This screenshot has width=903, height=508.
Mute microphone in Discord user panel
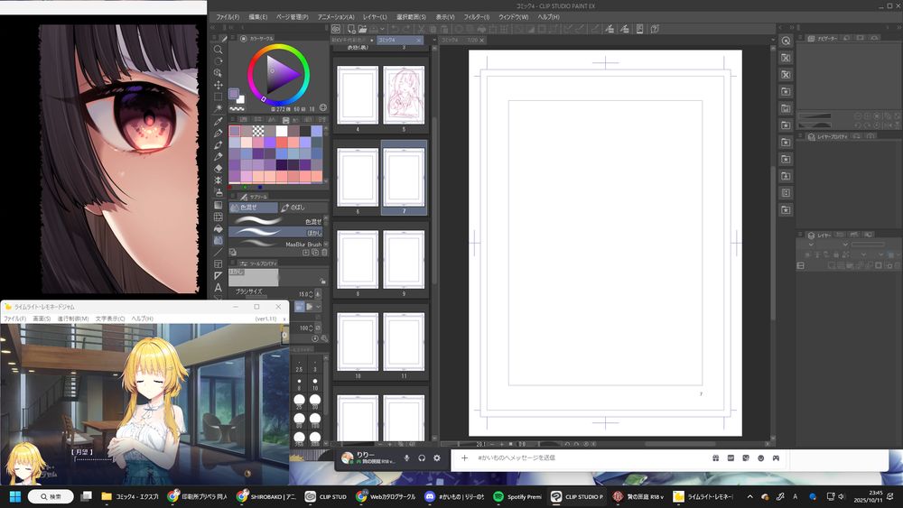coord(406,458)
